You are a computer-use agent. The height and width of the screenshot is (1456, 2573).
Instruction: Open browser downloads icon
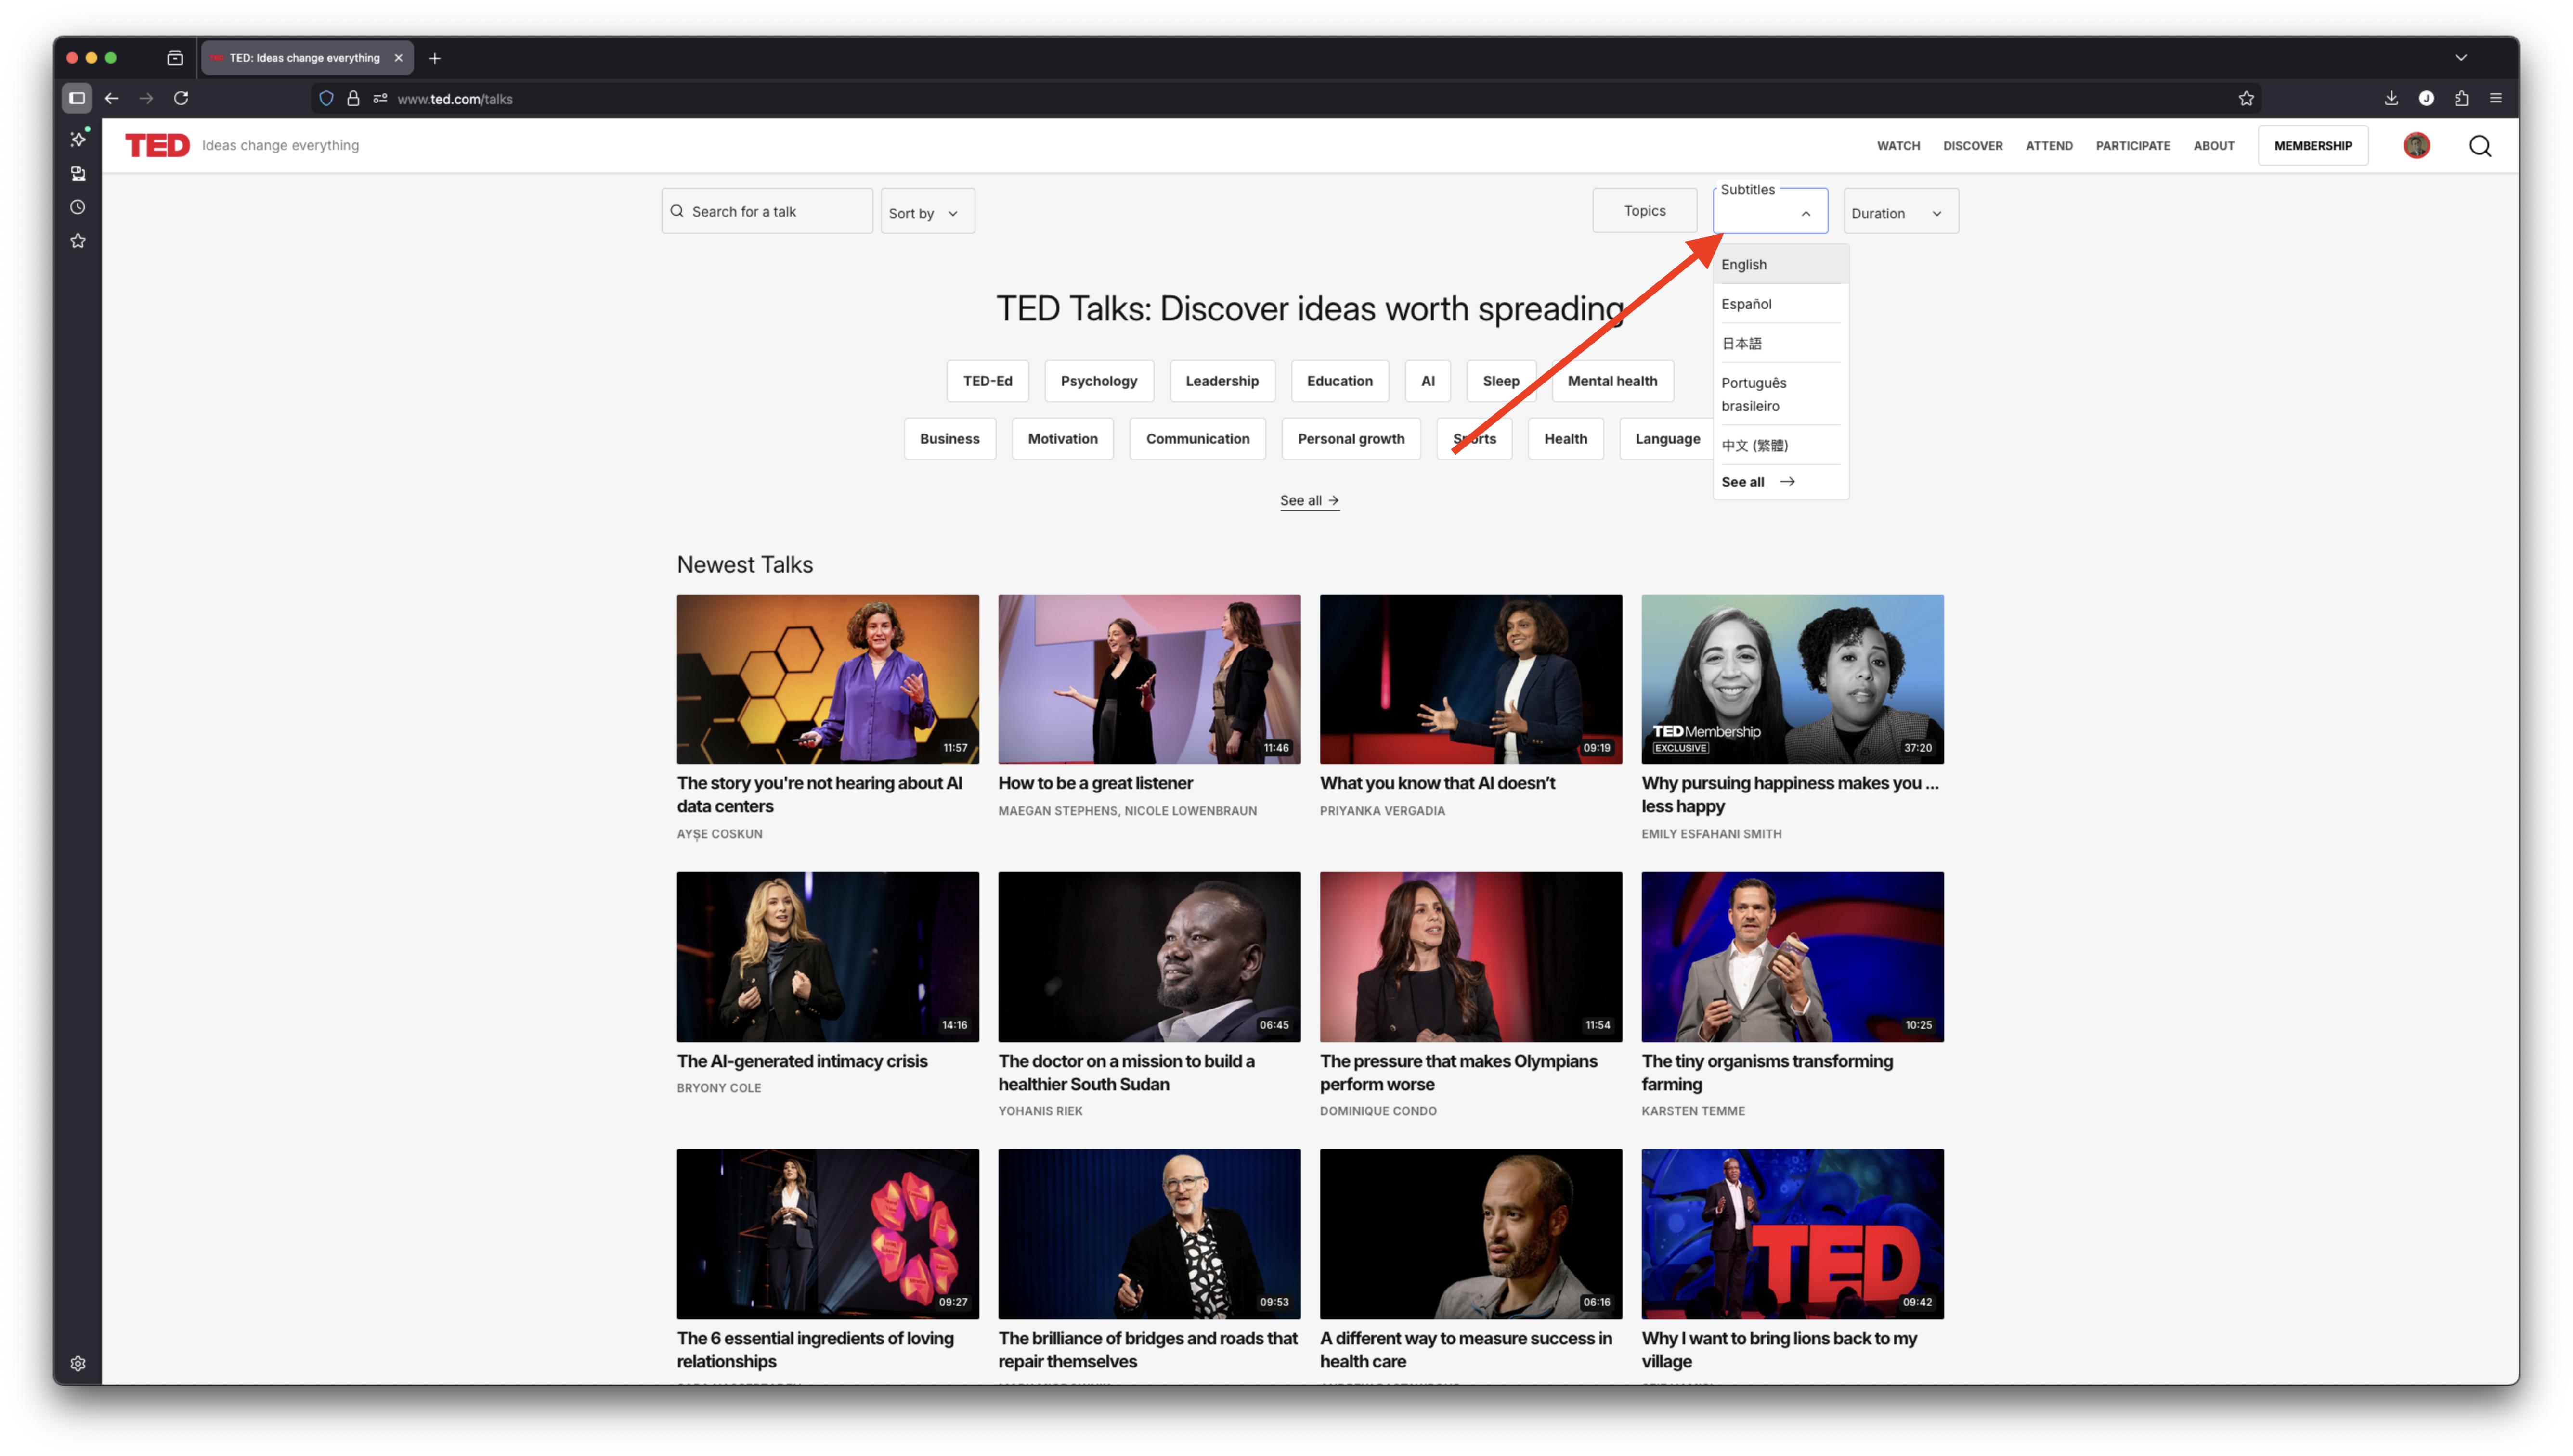coord(2391,98)
